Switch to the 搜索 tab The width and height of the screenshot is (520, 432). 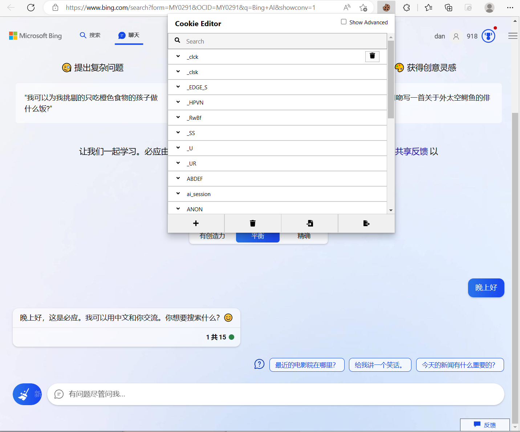coord(90,35)
